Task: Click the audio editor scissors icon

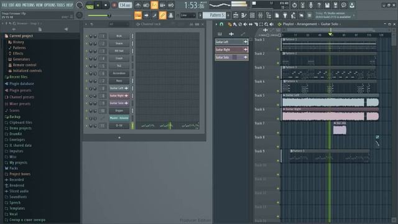Action: point(303,5)
